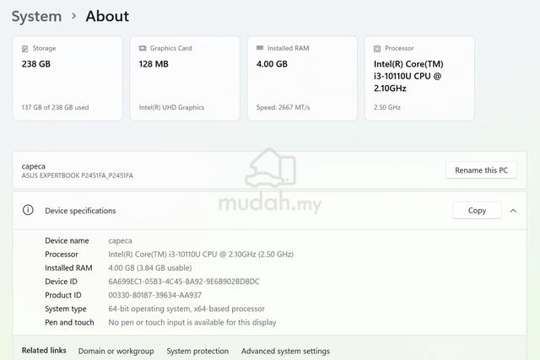Click processor name in Processor card
Image resolution: width=540 pixels, height=360 pixels.
coord(408,76)
